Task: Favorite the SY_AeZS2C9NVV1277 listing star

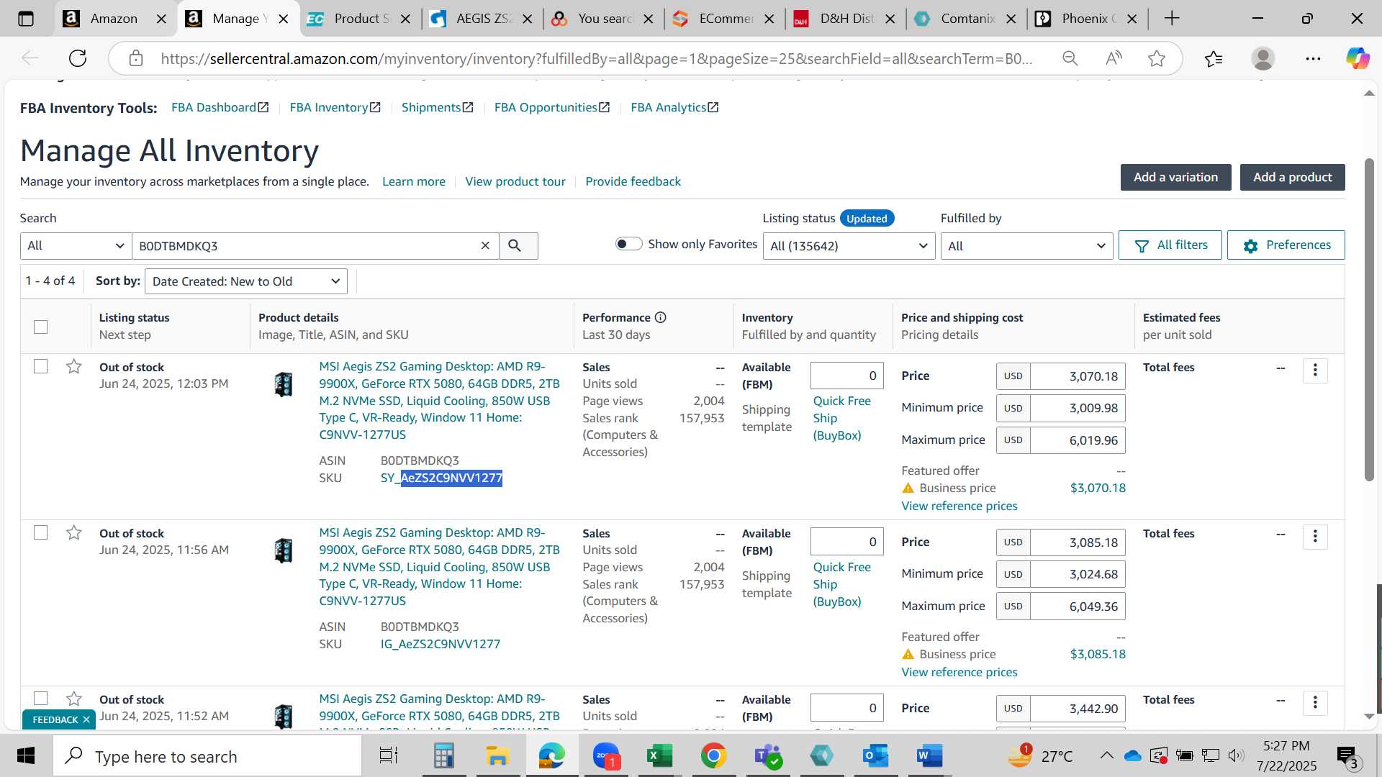Action: point(73,367)
